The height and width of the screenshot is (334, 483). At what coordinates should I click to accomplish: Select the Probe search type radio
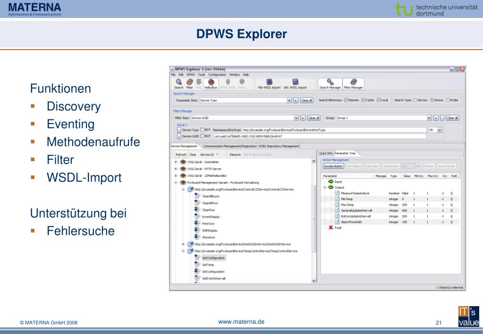tap(448, 100)
